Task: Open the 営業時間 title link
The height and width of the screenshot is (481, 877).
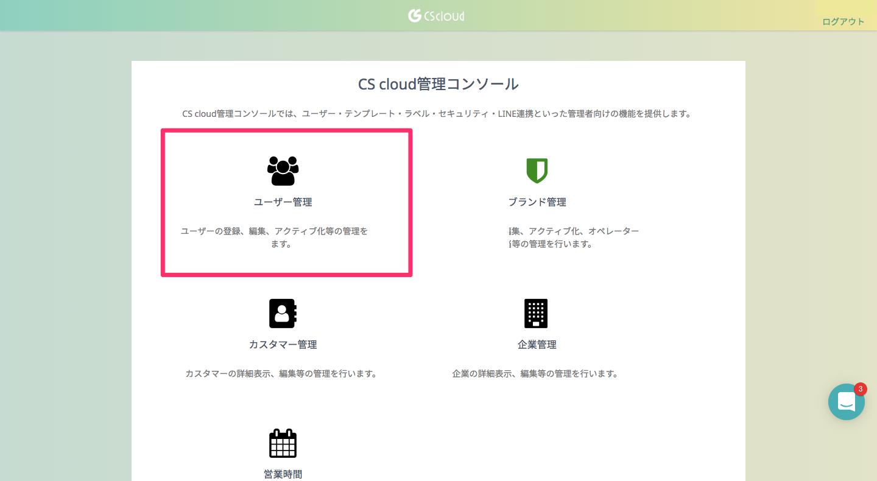Action: (x=283, y=474)
